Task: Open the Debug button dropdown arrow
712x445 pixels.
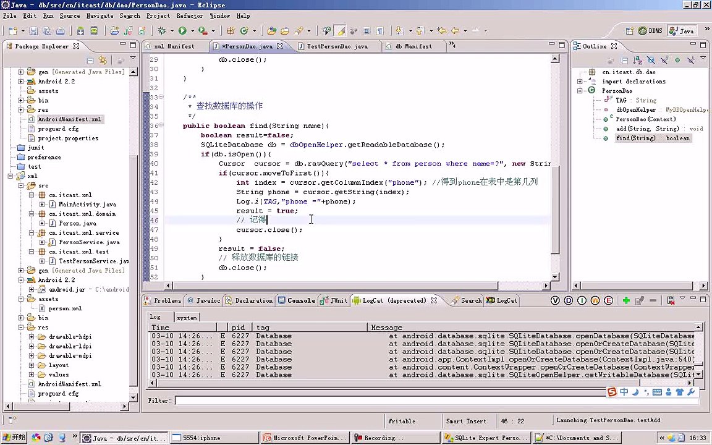Action: 172,31
